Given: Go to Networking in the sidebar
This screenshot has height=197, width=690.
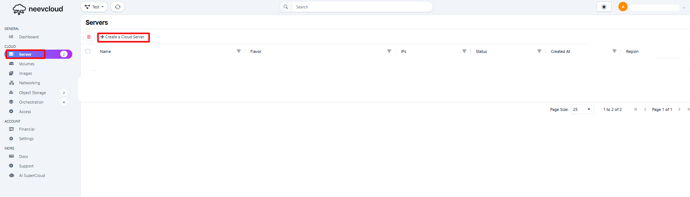Looking at the screenshot, I should pyautogui.click(x=30, y=83).
